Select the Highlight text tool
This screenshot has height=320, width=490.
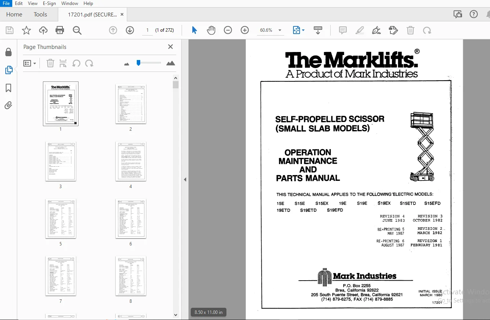[x=360, y=30]
